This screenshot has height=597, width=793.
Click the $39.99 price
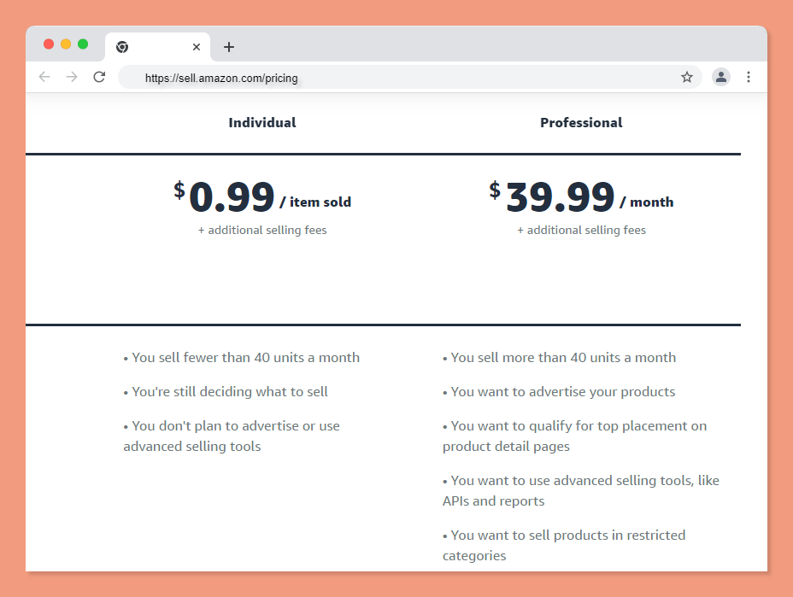point(552,196)
